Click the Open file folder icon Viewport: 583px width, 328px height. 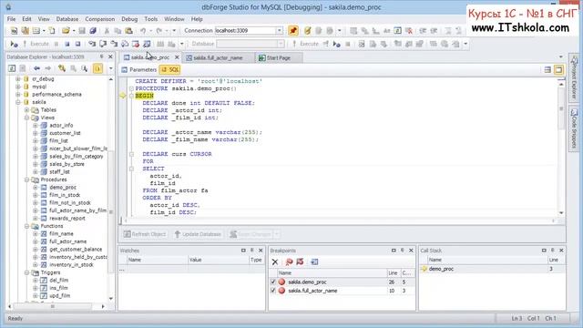tap(66, 31)
